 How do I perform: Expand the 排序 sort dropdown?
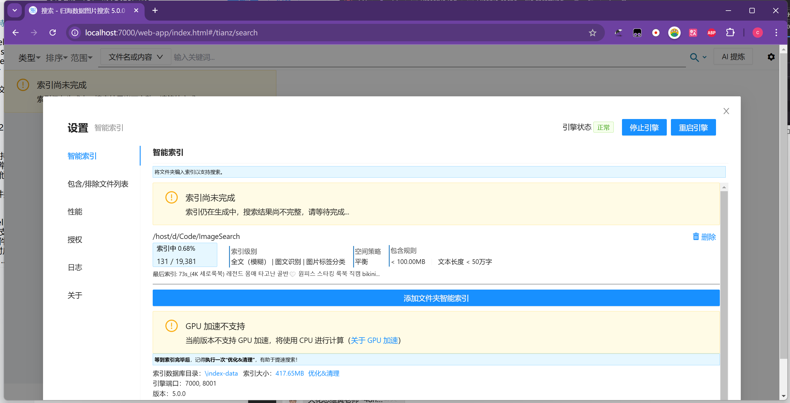coord(57,58)
